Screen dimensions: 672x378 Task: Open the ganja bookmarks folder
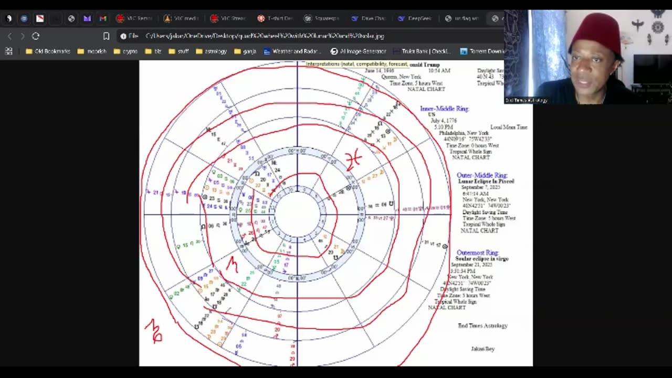(x=245, y=51)
